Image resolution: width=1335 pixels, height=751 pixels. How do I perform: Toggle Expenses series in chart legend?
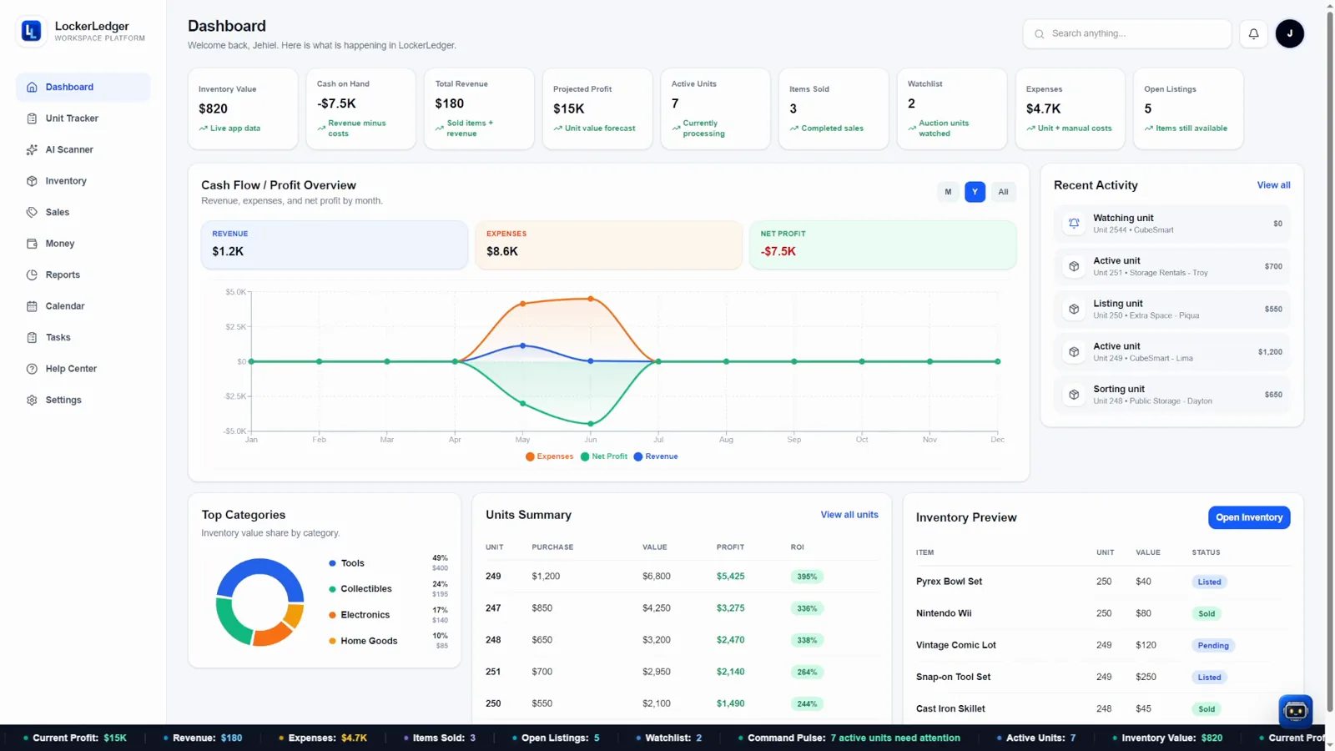pos(550,456)
